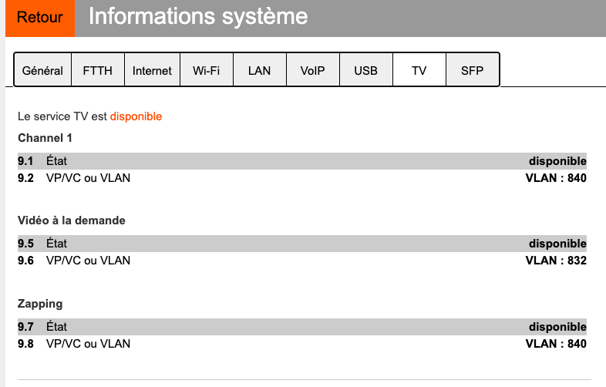Screen dimensions: 606x387
Task: Click row 9.8 VP/VC ou VLAN label
Action: point(88,344)
